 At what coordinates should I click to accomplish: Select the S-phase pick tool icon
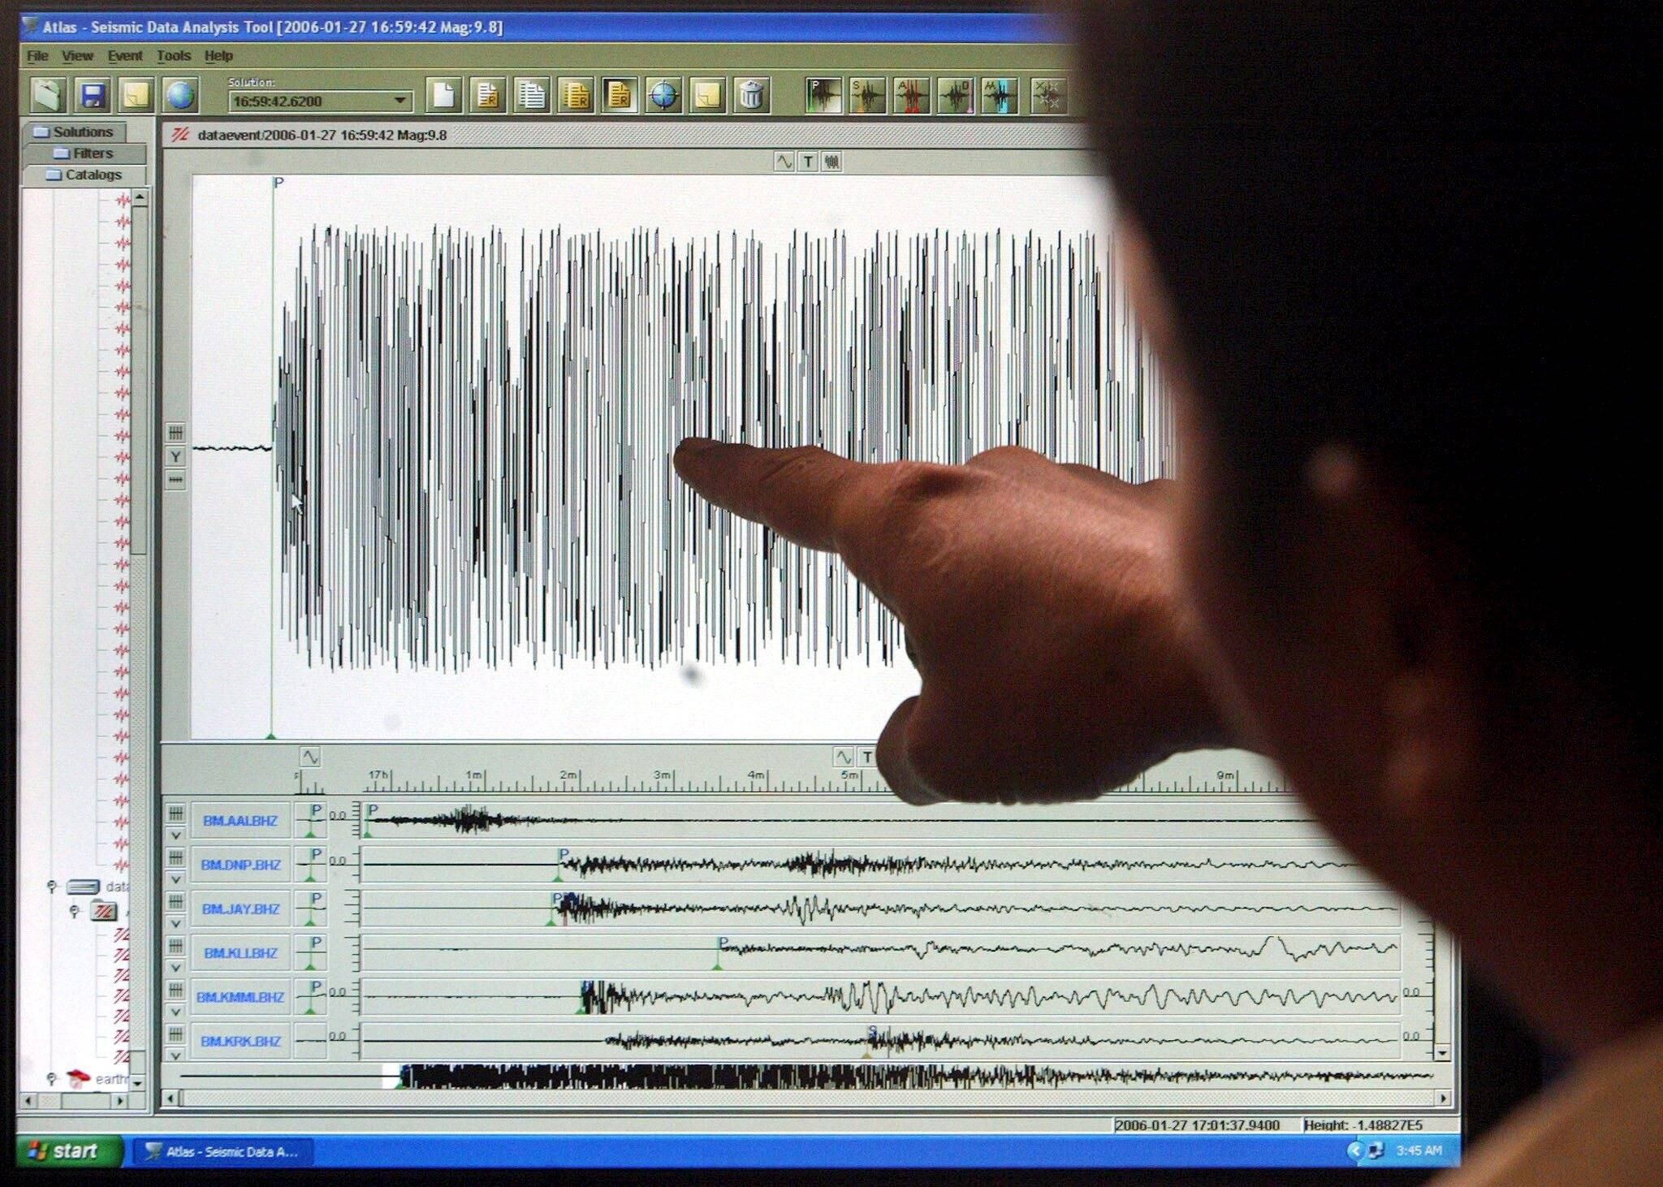coord(866,97)
